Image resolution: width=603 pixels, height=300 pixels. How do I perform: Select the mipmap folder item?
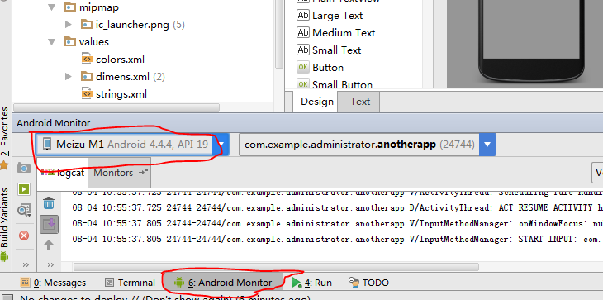(92, 7)
